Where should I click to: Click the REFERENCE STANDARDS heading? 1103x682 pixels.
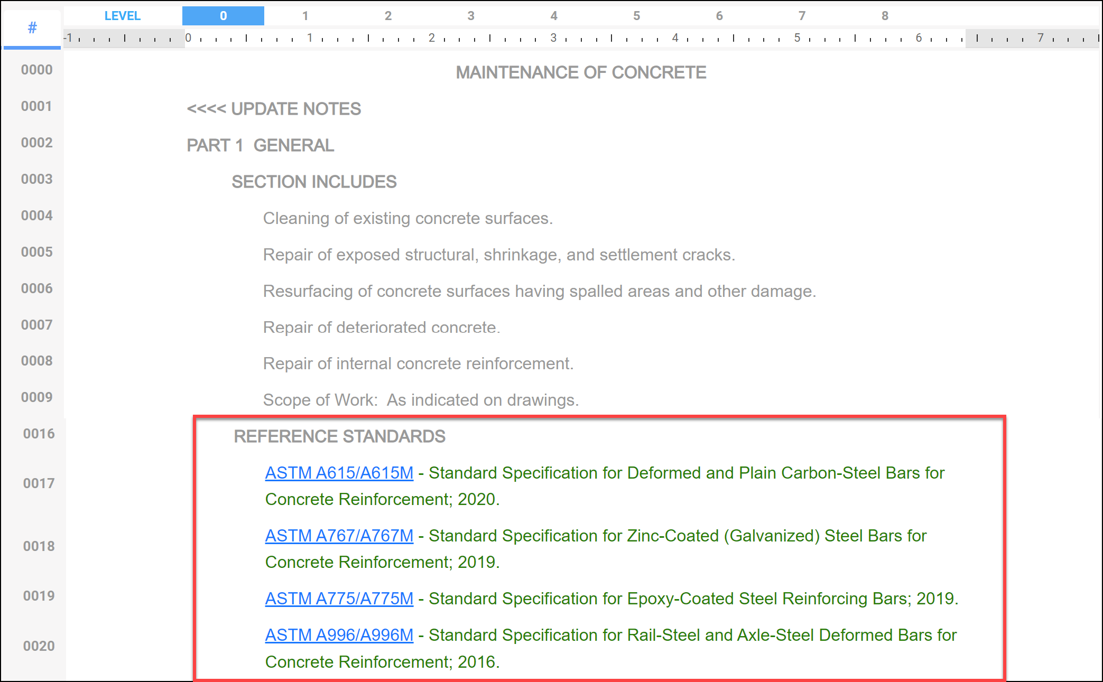(x=339, y=436)
